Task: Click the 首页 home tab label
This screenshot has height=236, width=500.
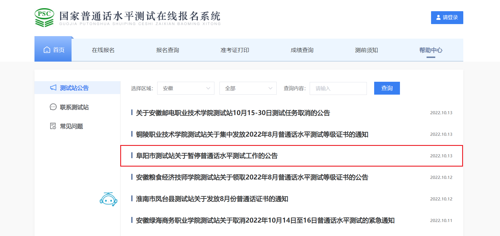Action: [59, 50]
